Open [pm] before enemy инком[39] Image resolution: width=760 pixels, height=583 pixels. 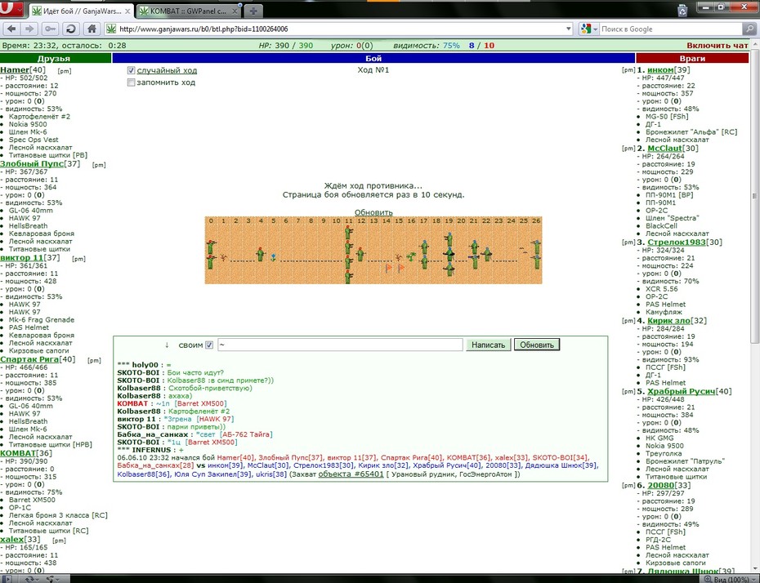coord(628,70)
